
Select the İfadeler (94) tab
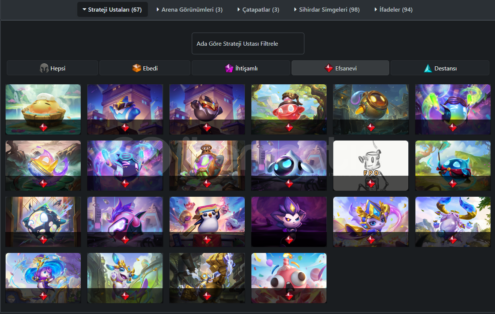pyautogui.click(x=394, y=9)
